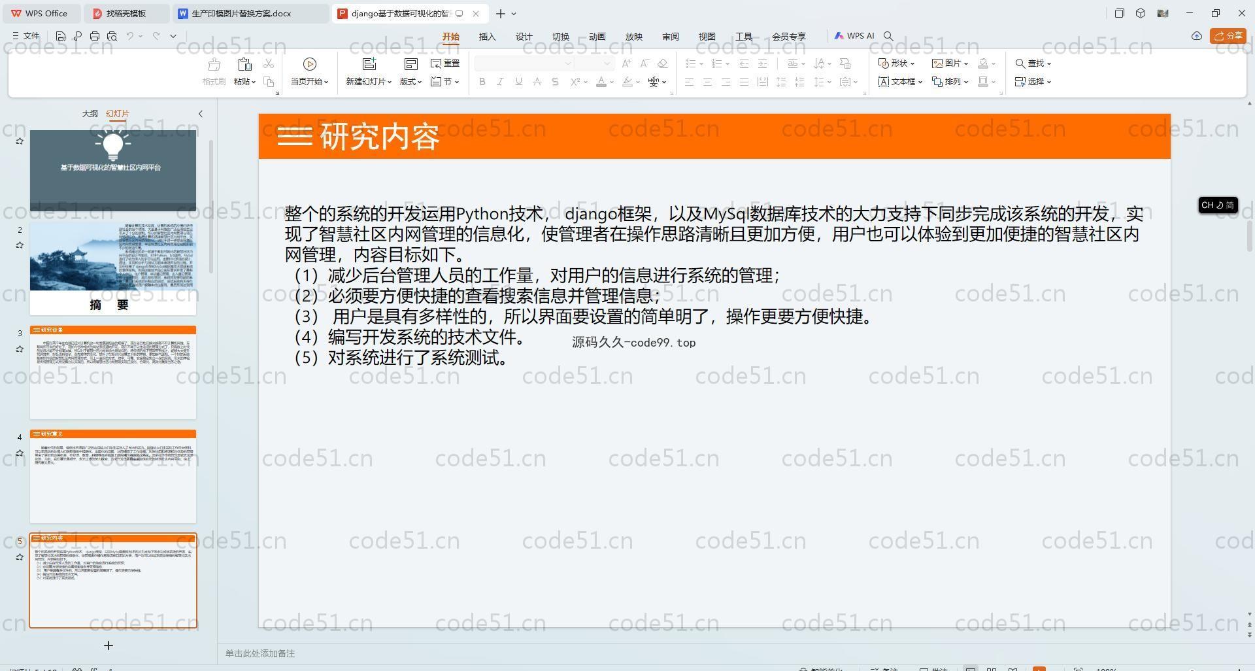Screen dimensions: 1255x671
Task: Toggle Italic formatting
Action: click(500, 82)
